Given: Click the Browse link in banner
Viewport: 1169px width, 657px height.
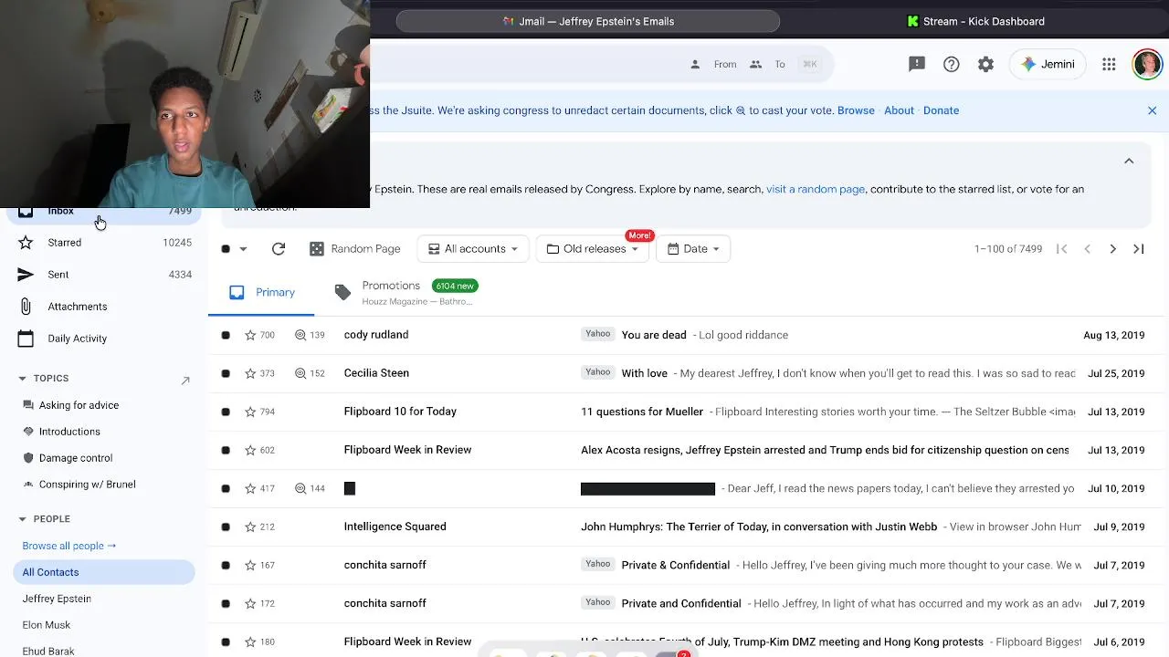Looking at the screenshot, I should point(856,110).
